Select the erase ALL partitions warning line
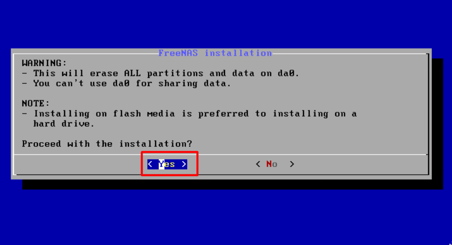Image resolution: width=452 pixels, height=245 pixels. click(161, 74)
